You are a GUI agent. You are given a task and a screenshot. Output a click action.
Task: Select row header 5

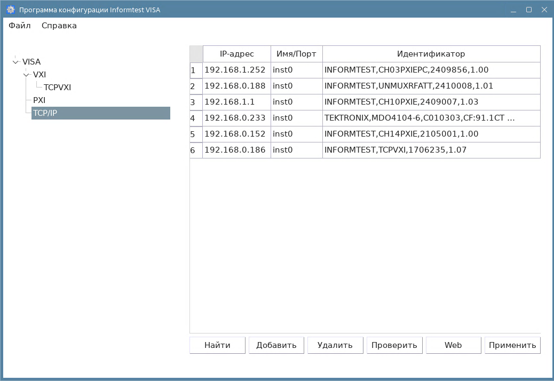[x=196, y=134]
